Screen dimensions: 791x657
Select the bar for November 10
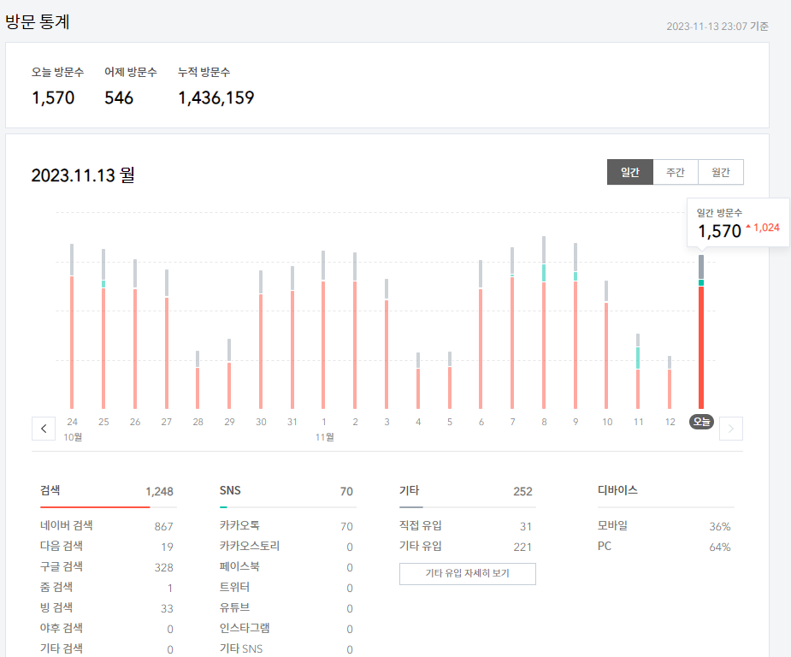(606, 345)
